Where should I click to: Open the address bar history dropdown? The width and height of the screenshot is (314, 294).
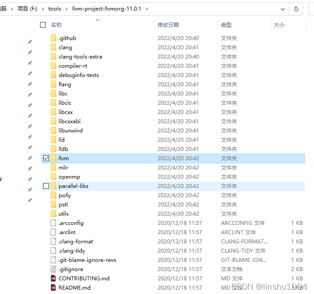tap(283, 9)
